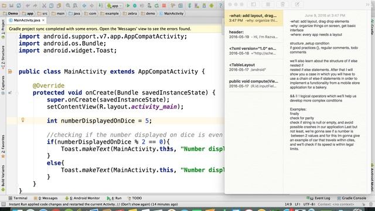Close the MainActivity.java tab

point(43,21)
